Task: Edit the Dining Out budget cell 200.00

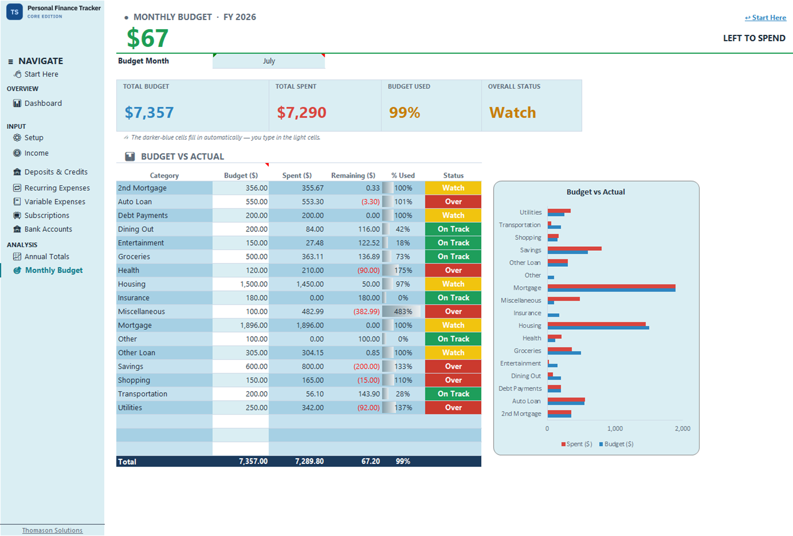Action: pos(240,229)
